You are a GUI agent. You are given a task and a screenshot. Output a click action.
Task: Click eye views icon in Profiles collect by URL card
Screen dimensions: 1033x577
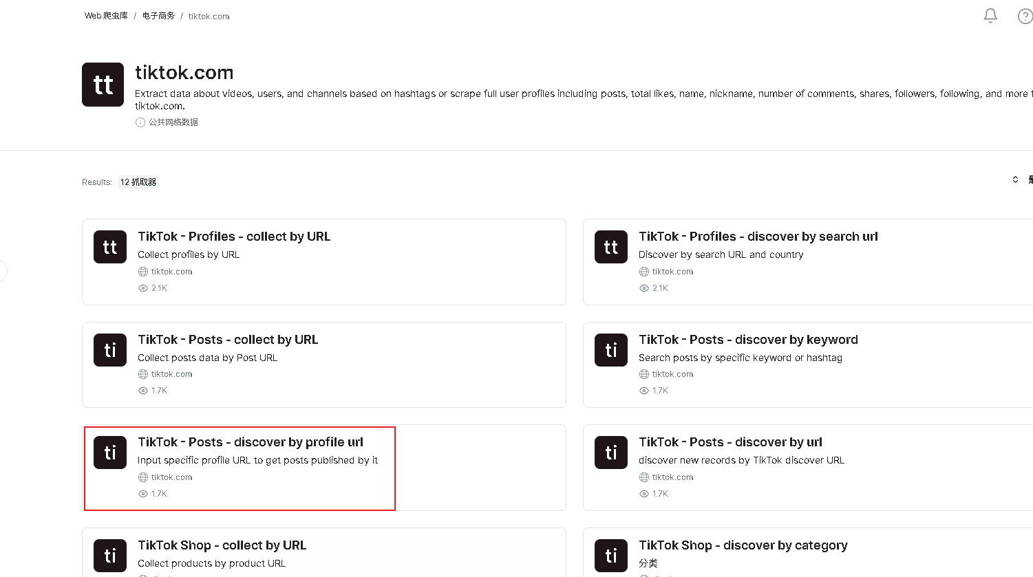143,288
